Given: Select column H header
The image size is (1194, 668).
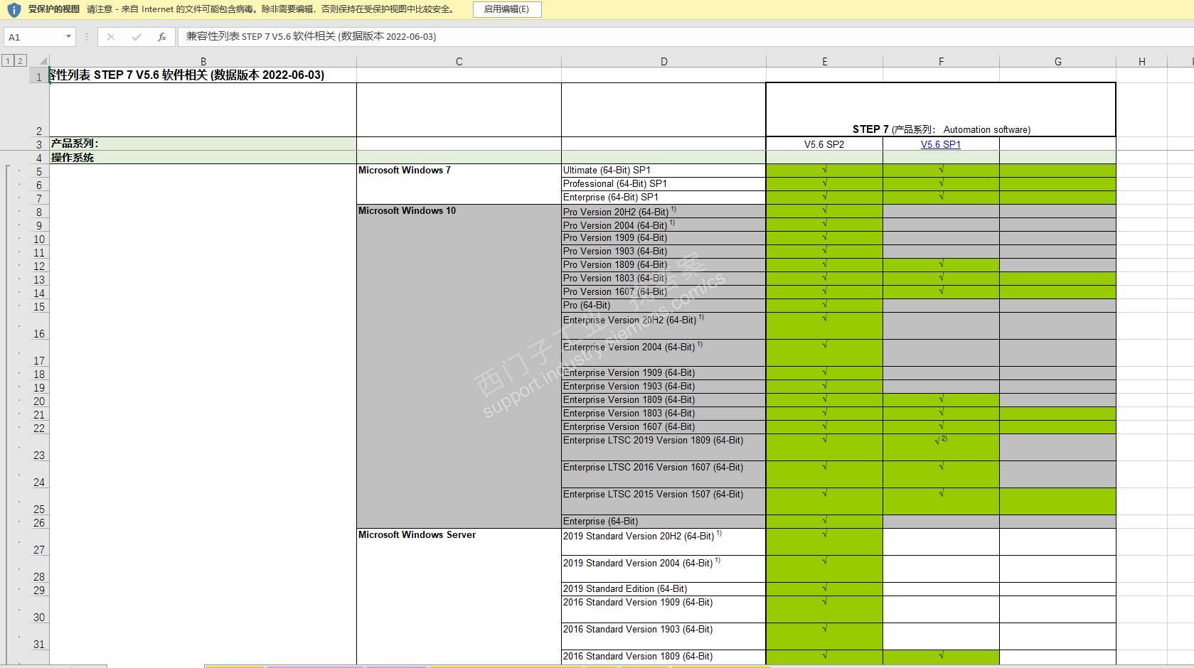Looking at the screenshot, I should click(x=1141, y=62).
